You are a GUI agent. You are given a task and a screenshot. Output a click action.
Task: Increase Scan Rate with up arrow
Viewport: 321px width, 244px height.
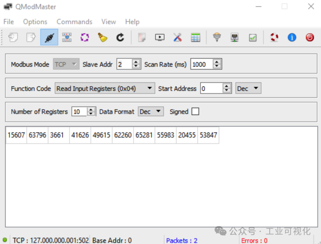(x=217, y=61)
